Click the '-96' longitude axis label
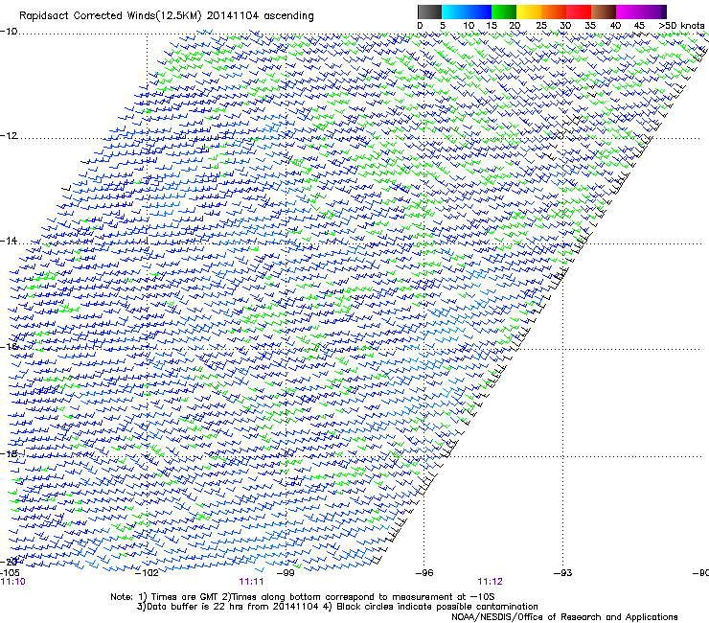The width and height of the screenshot is (709, 623). (424, 573)
